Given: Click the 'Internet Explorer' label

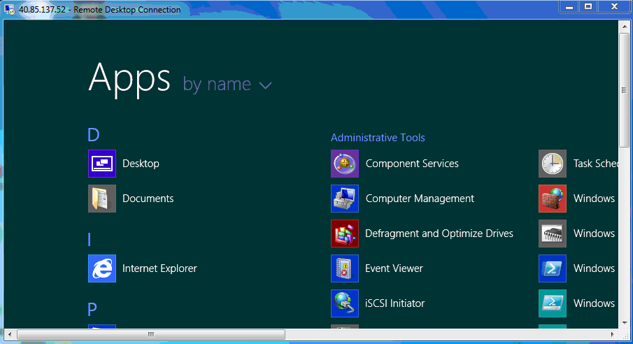Looking at the screenshot, I should (160, 268).
